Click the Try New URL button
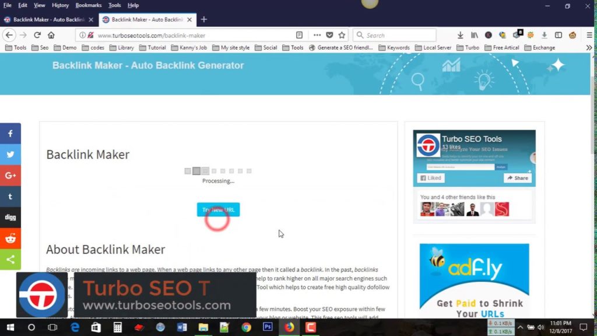Screen dimensions: 597x336 click(218, 209)
